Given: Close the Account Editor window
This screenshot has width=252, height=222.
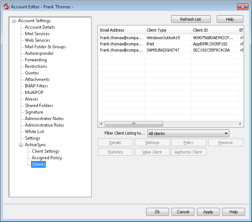Looking at the screenshot, I should click(x=242, y=7).
